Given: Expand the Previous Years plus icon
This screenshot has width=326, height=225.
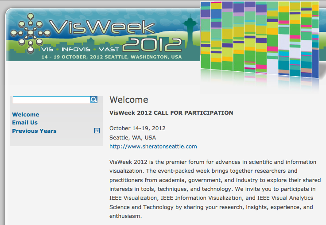Looking at the screenshot, I should click(97, 131).
